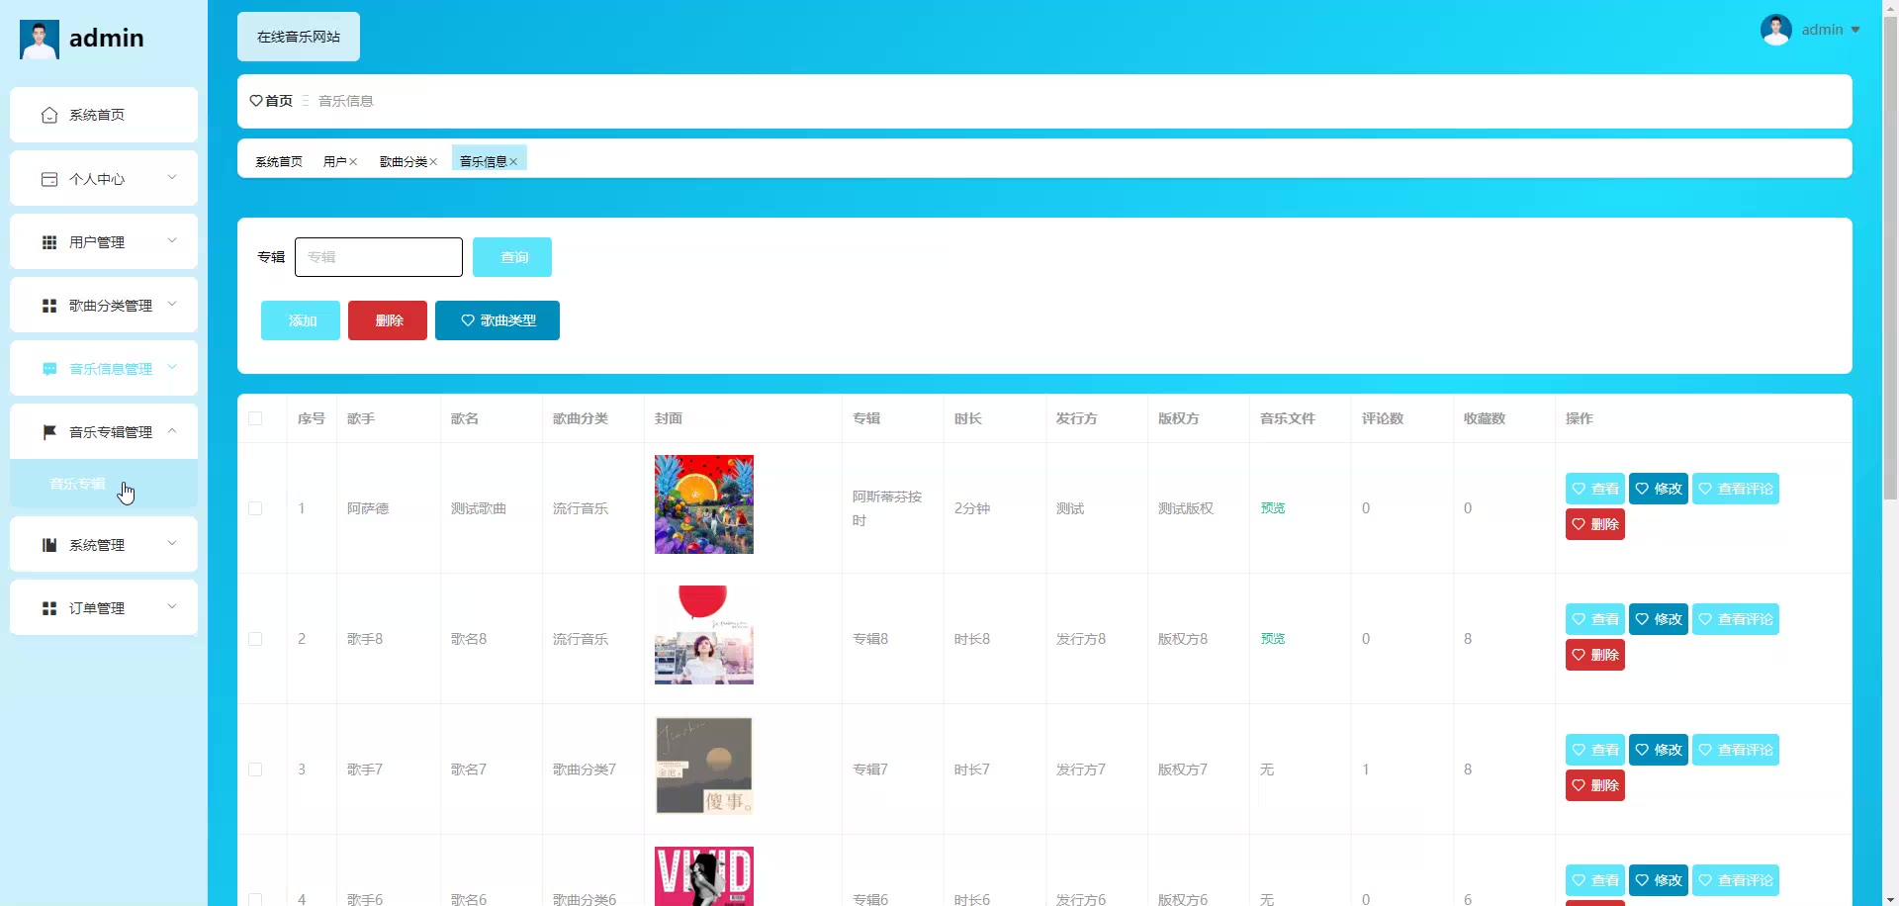Click the 在线音乐网站 button
Image resolution: width=1899 pixels, height=906 pixels.
point(299,37)
